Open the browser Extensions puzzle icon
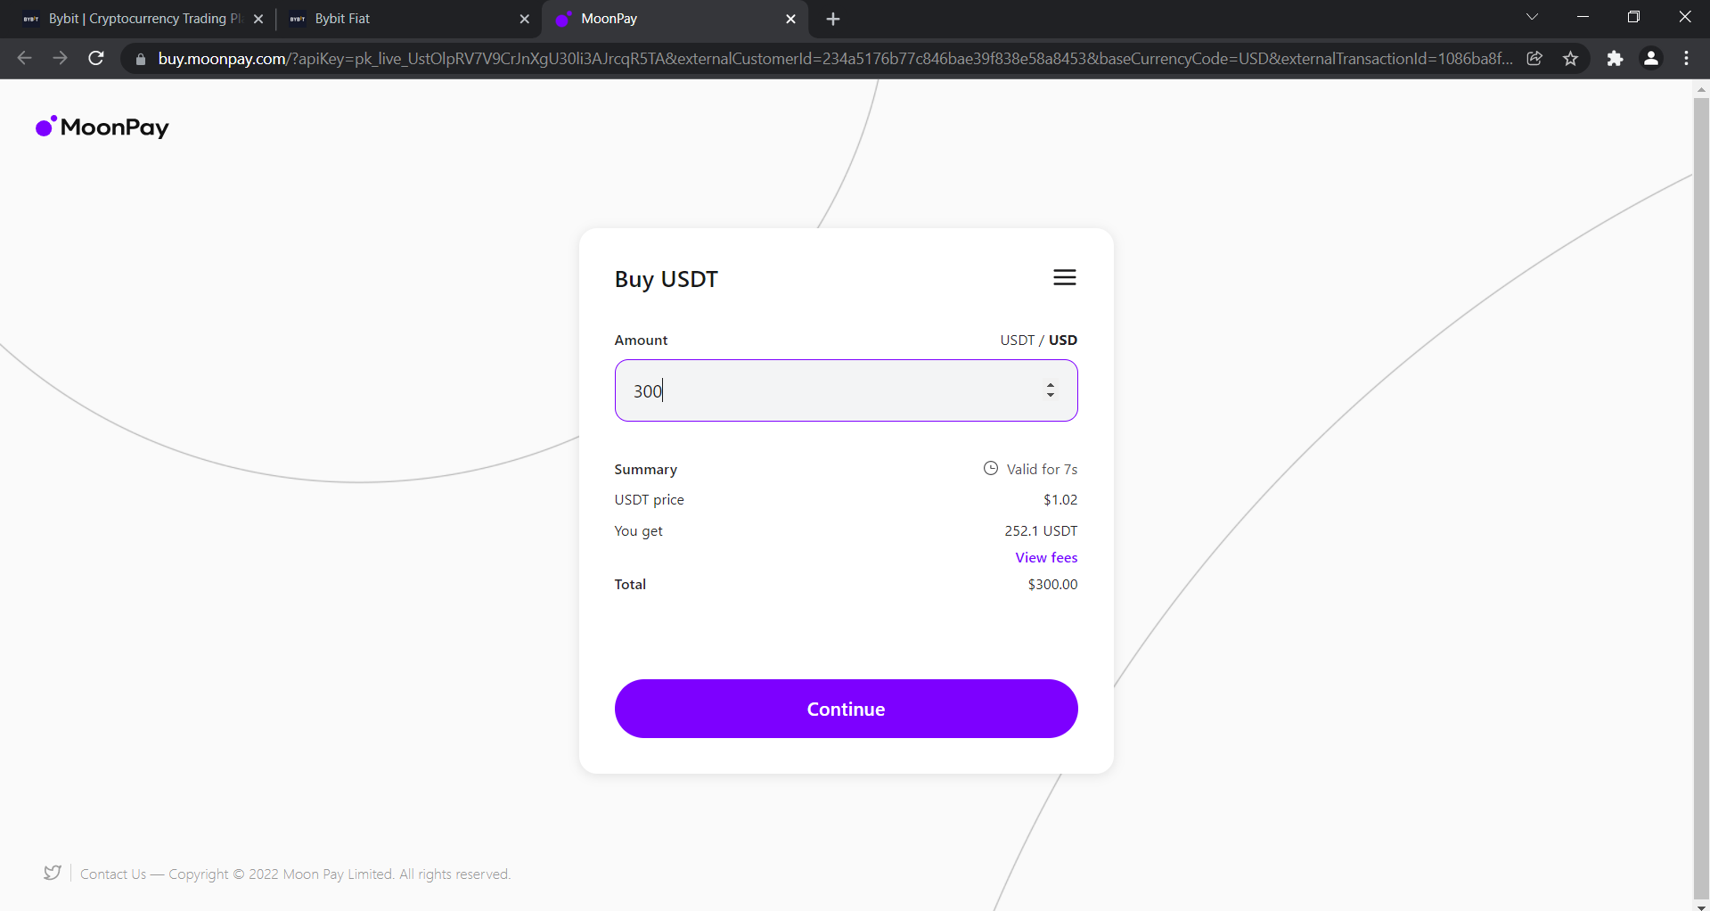The image size is (1710, 911). pyautogui.click(x=1615, y=59)
